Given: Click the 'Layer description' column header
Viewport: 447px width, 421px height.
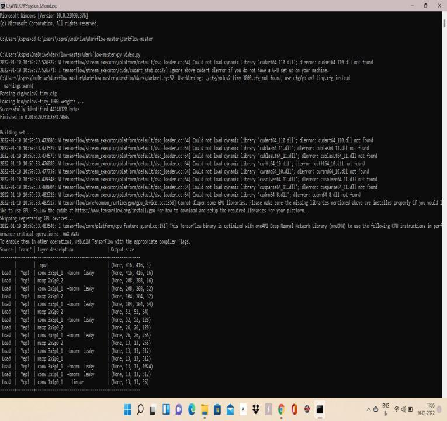Looking at the screenshot, I should 56,249.
